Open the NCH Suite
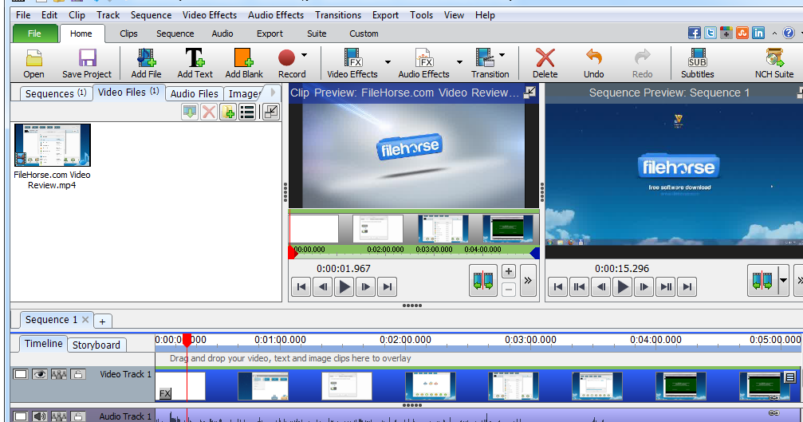Viewport: 803px width, 422px height. 774,58
